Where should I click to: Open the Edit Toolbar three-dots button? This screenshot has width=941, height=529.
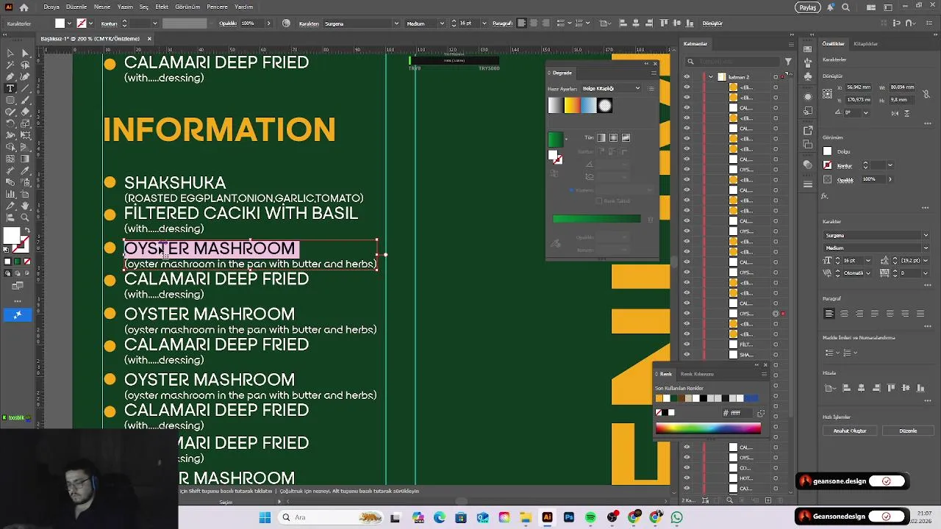tap(18, 301)
